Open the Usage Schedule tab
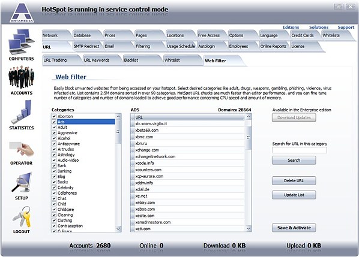Image resolution: width=359 pixels, height=257 pixels. pyautogui.click(x=181, y=46)
